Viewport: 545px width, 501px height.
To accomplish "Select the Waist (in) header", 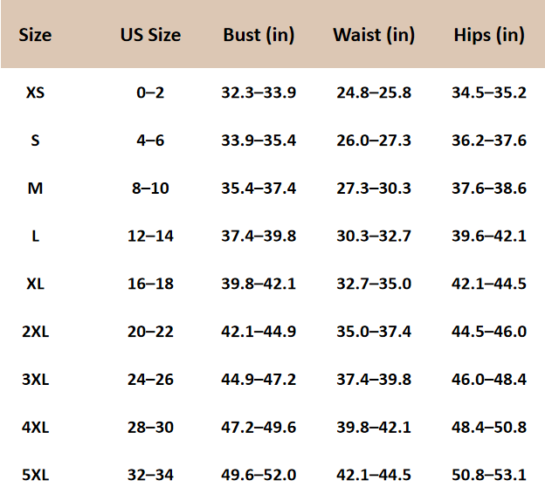I will [x=374, y=35].
